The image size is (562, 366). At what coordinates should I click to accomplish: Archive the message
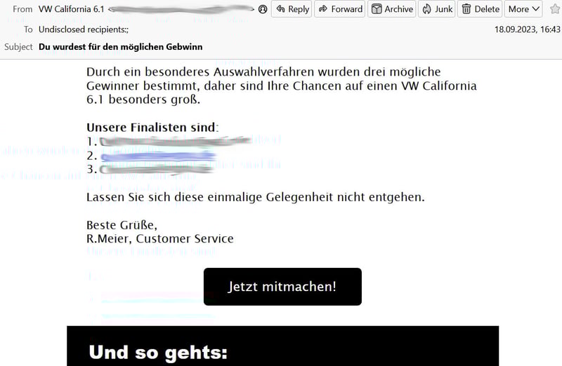tap(391, 9)
